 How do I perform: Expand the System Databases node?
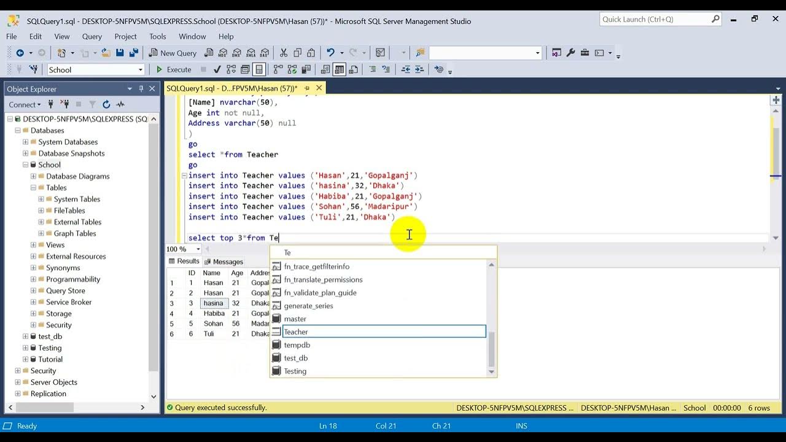25,142
